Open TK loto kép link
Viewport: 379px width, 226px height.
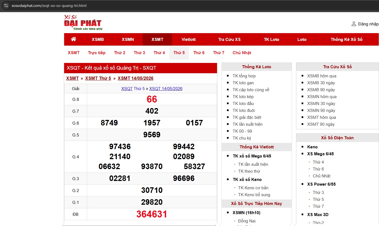[243, 97]
